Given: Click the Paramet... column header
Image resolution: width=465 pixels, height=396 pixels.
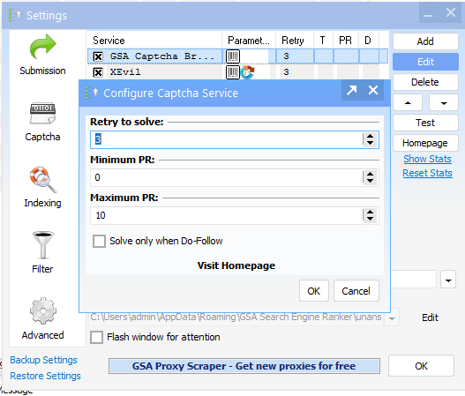Looking at the screenshot, I should click(249, 41).
